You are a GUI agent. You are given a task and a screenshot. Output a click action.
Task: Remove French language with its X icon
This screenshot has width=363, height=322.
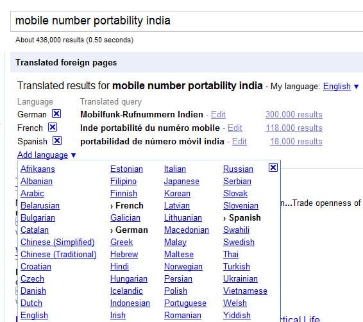click(53, 127)
